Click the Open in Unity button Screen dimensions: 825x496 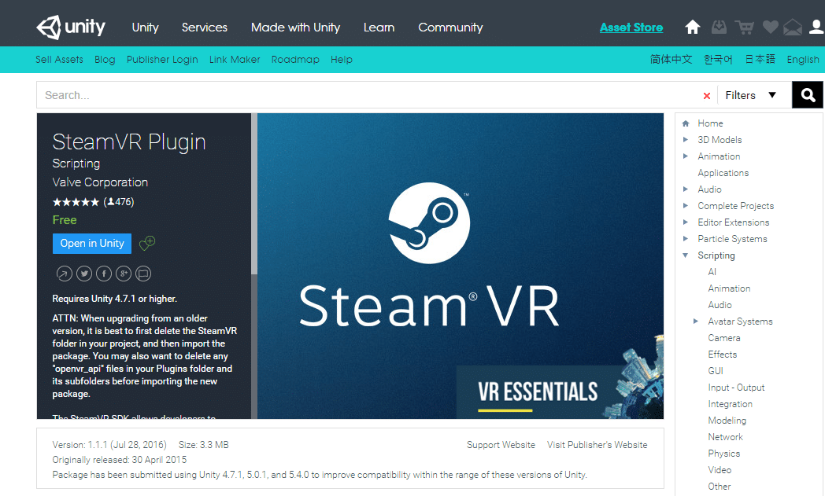(x=91, y=244)
